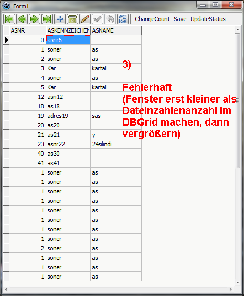Go to next record arrow
This screenshot has height=296, width=244.
pyautogui.click(x=34, y=19)
